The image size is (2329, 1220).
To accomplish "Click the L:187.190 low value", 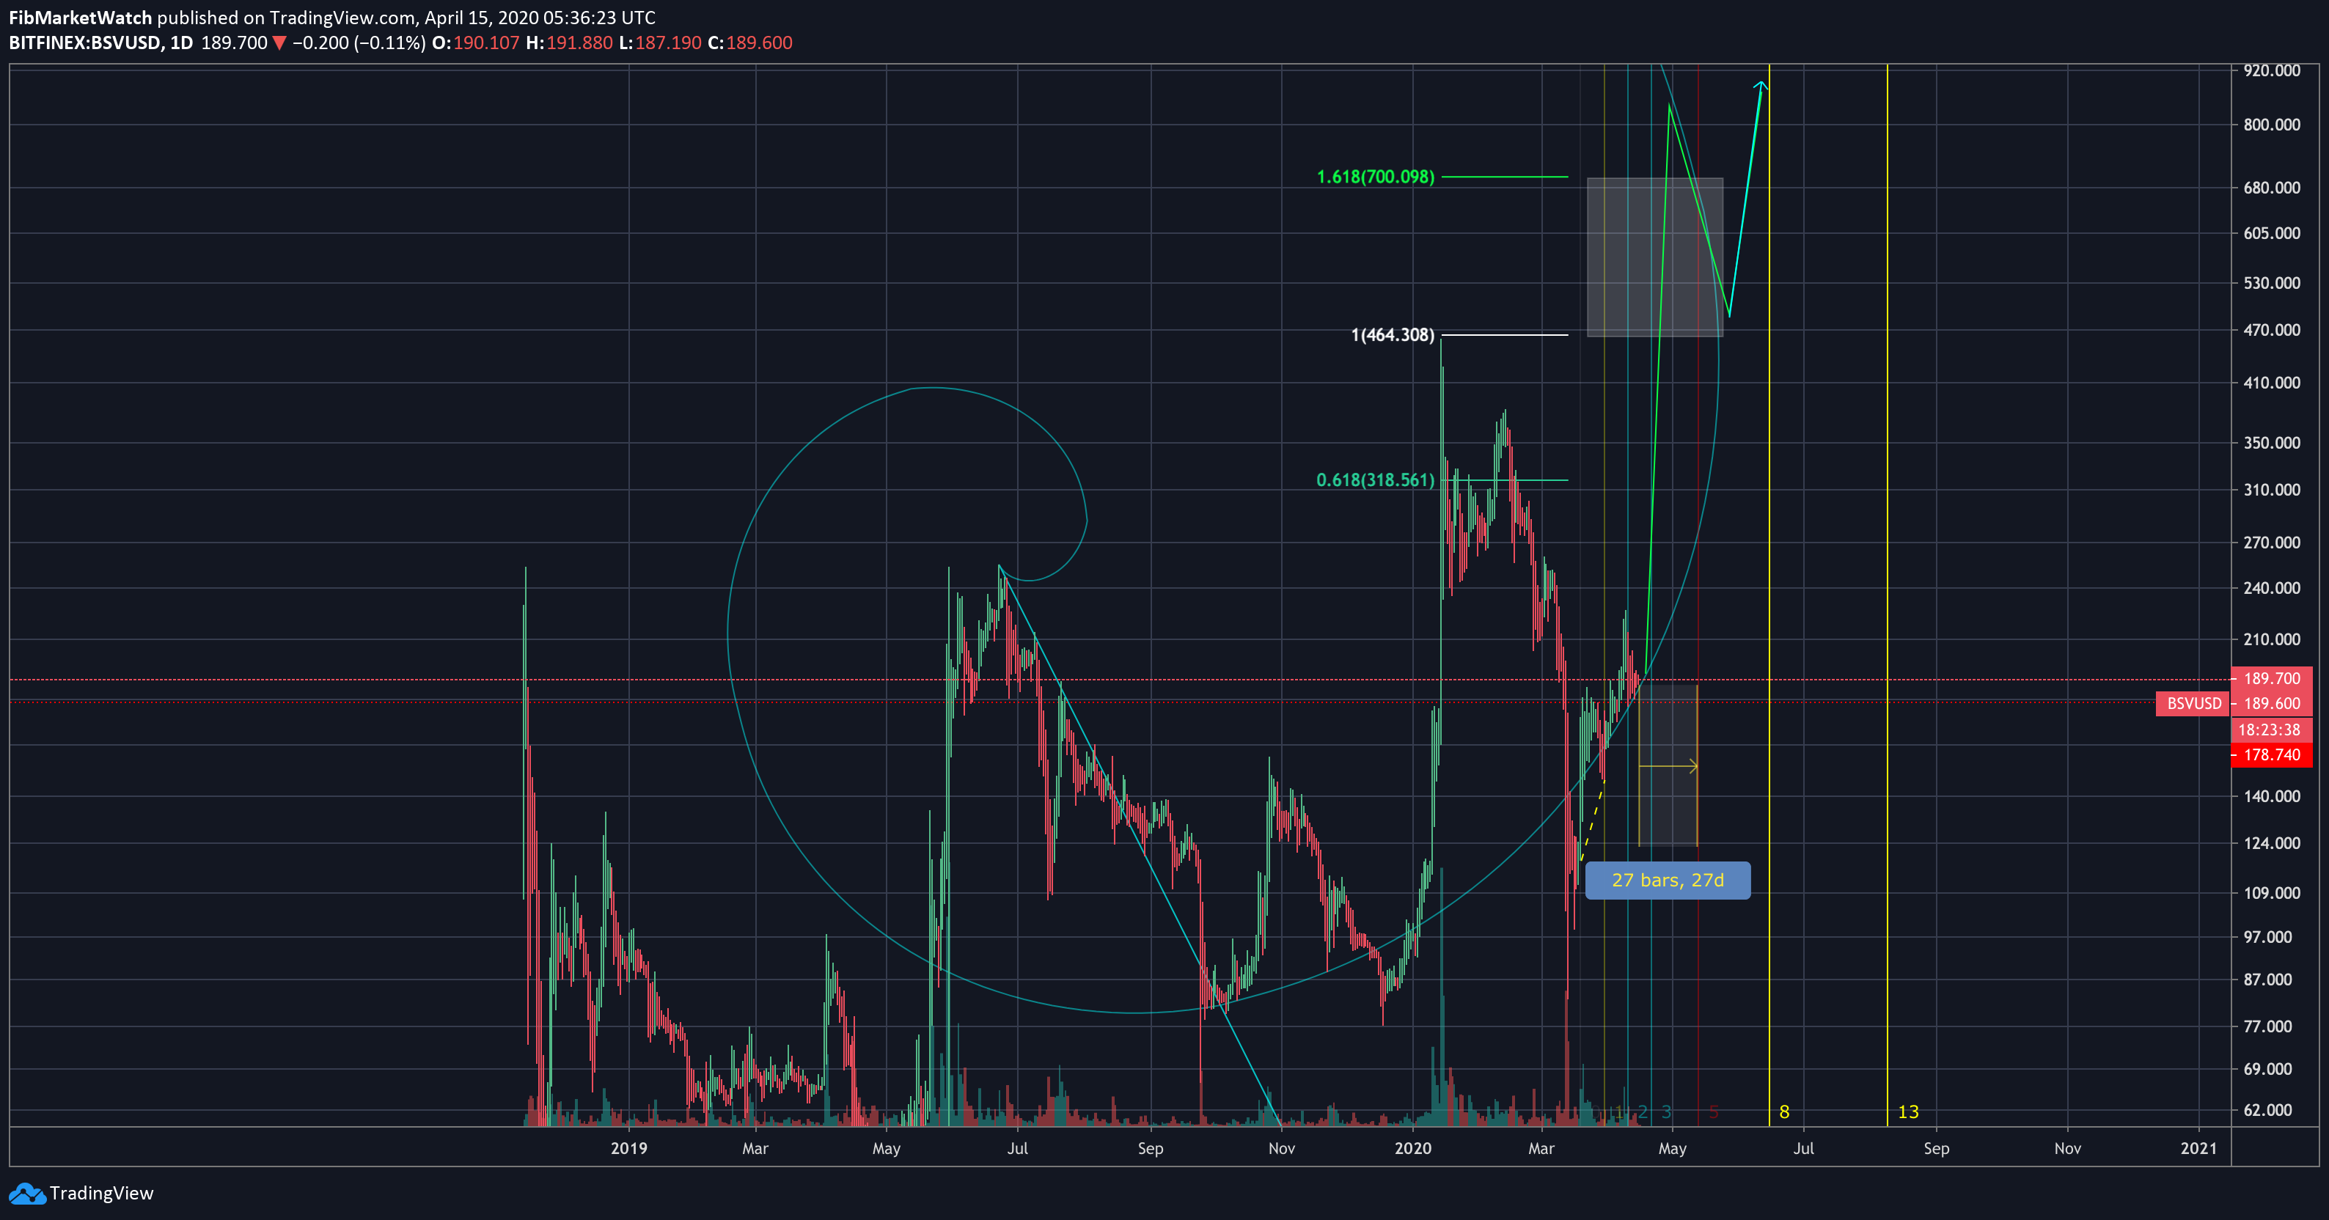I will point(660,43).
